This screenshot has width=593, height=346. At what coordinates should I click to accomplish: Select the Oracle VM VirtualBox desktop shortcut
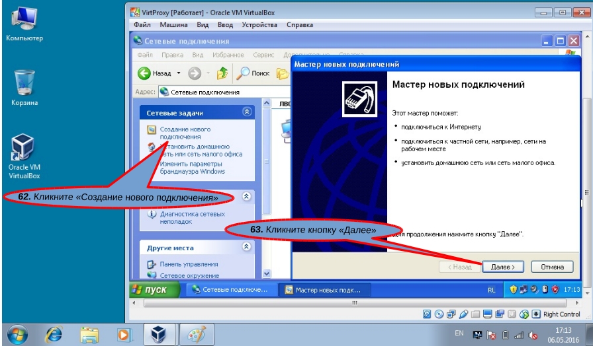point(24,156)
